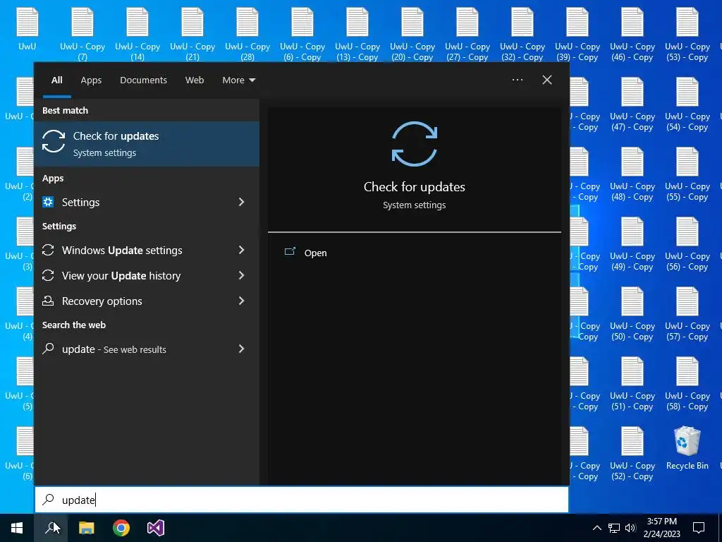
Task: Select UwU - Copy (57) - Copy file
Action: (x=687, y=313)
